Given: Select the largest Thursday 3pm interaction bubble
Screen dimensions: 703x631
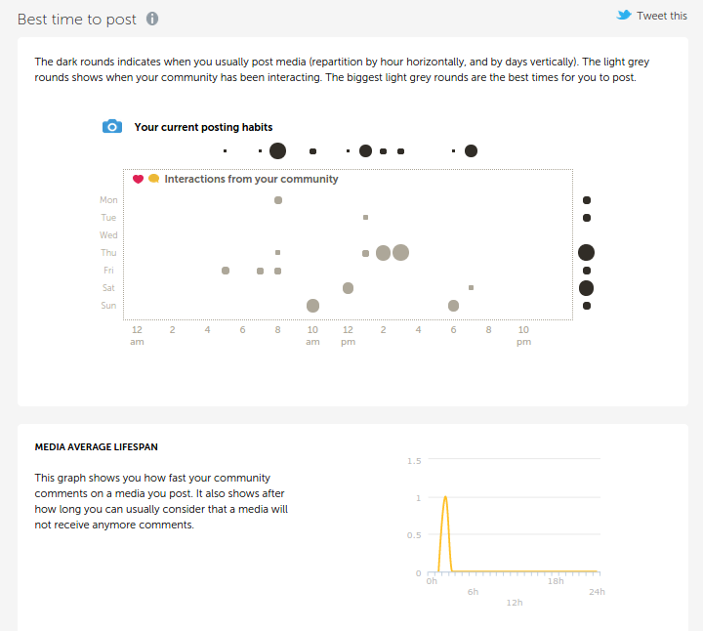Looking at the screenshot, I should pyautogui.click(x=400, y=252).
